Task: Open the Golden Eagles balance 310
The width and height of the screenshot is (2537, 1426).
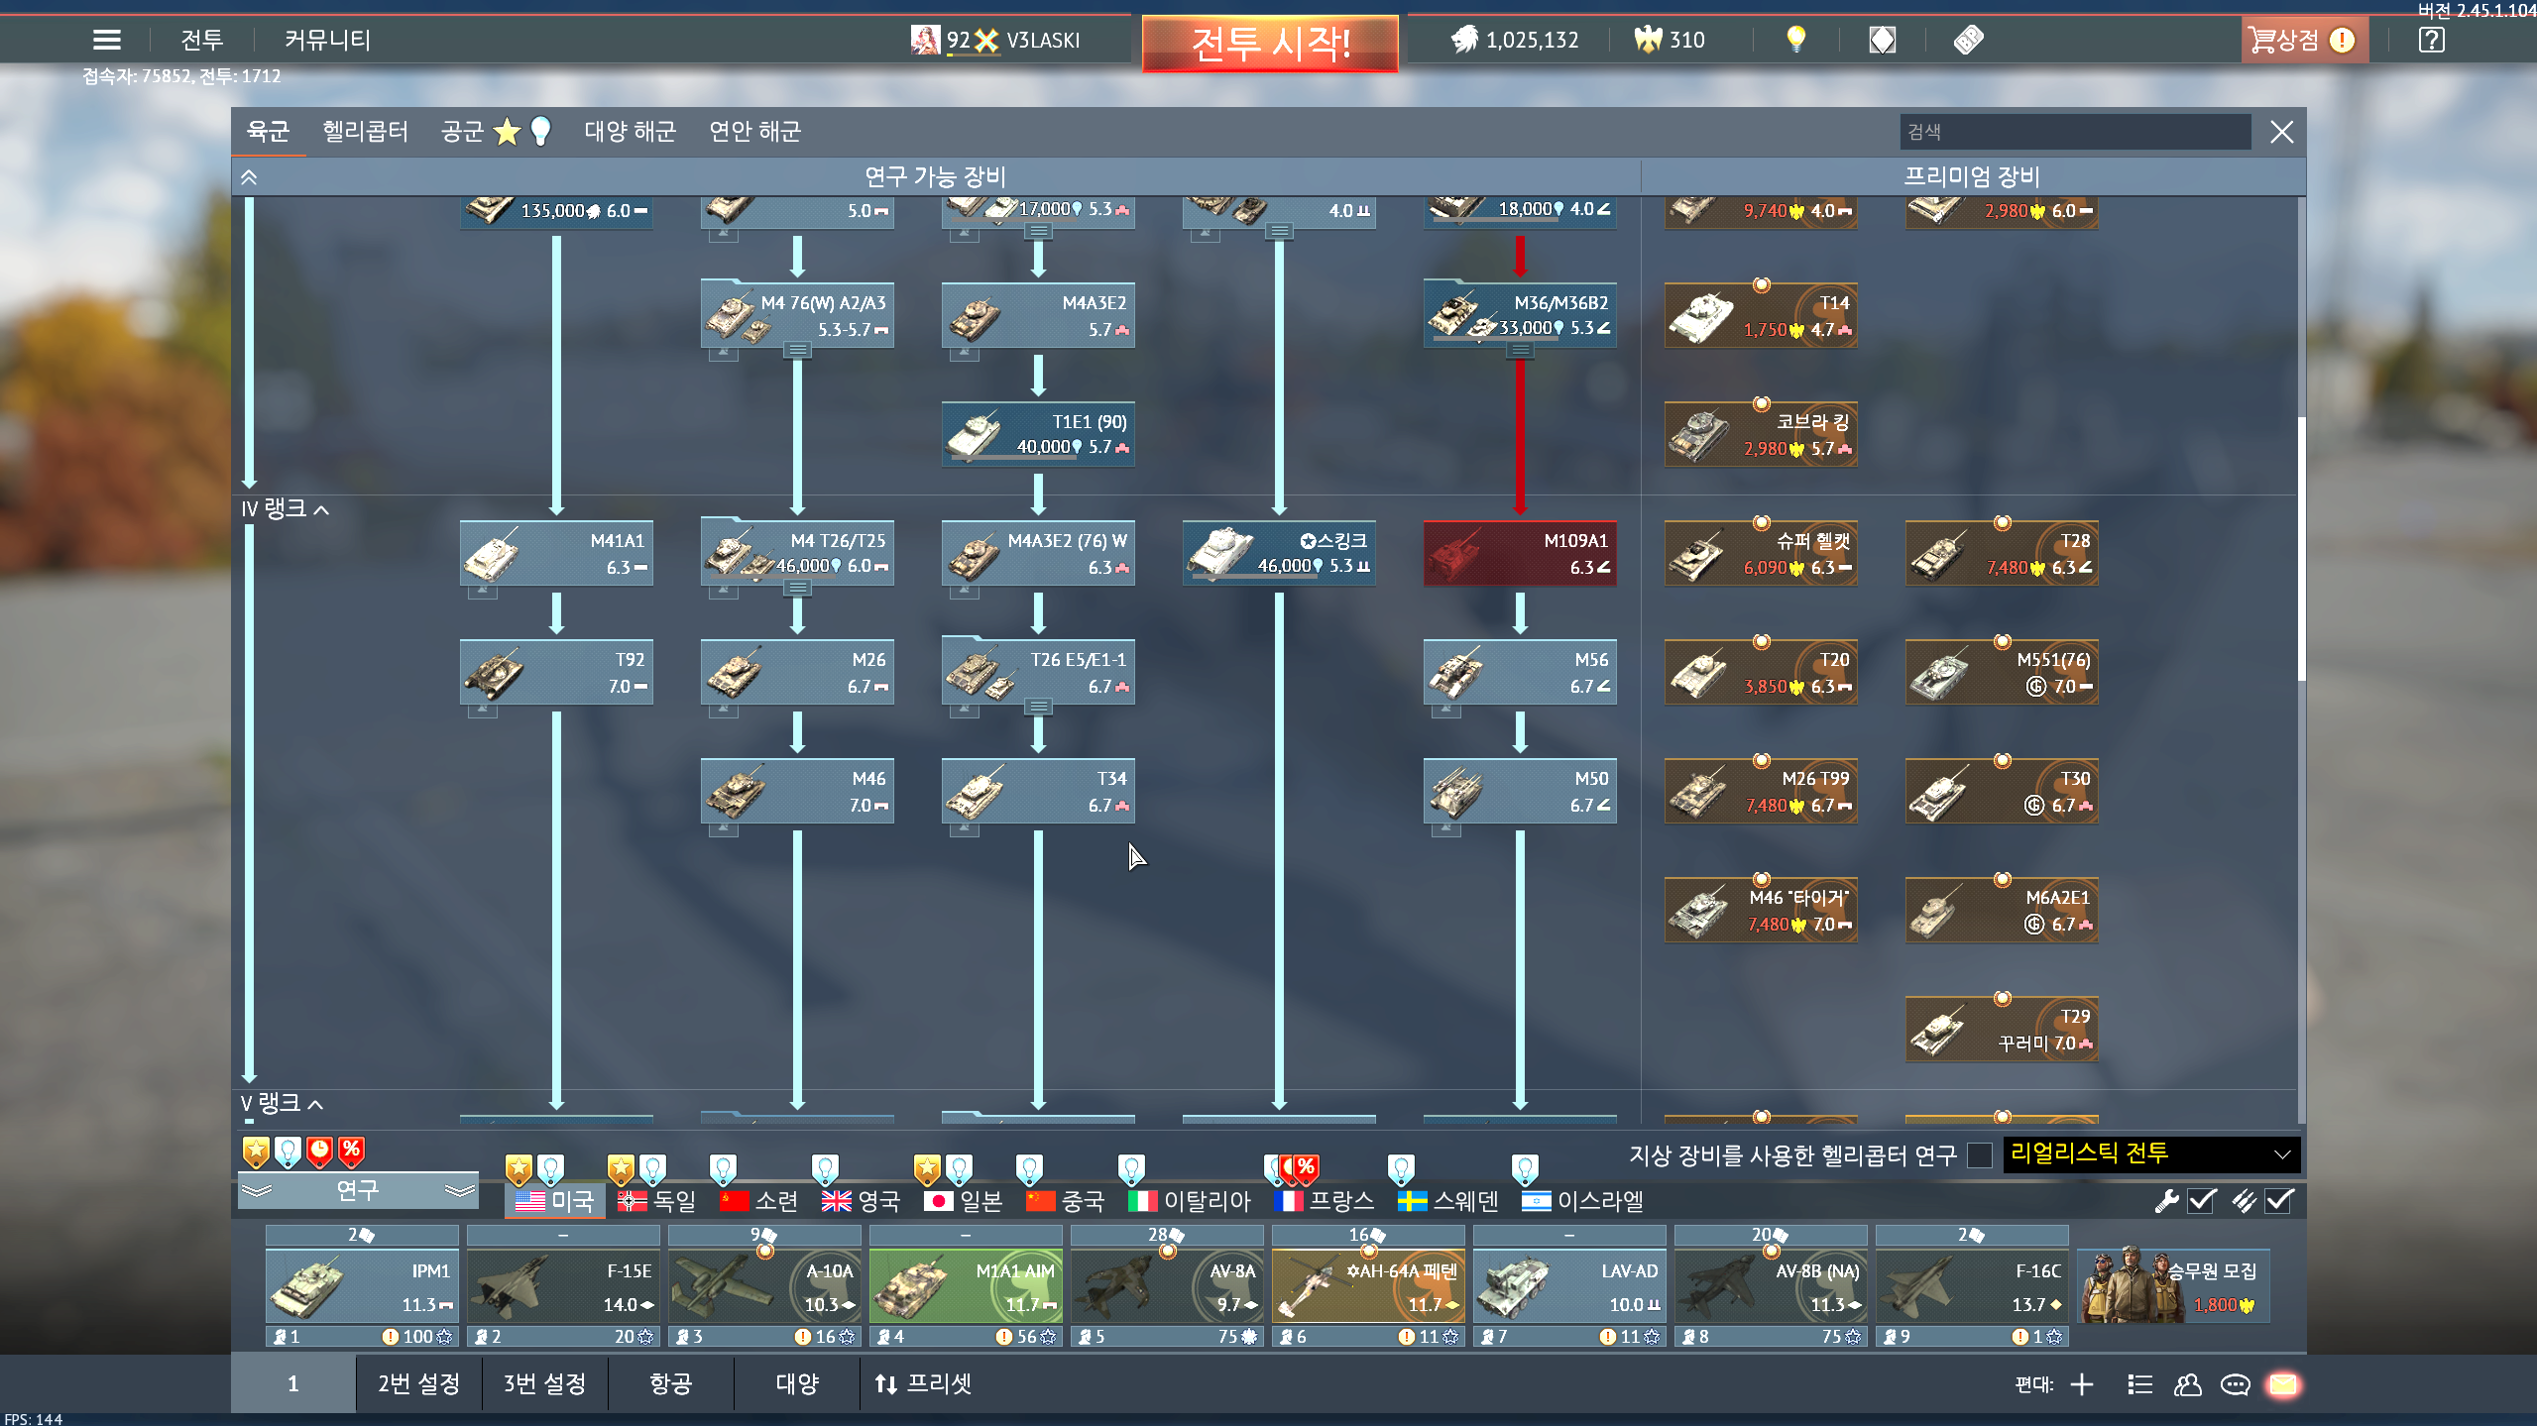Action: (x=1670, y=40)
